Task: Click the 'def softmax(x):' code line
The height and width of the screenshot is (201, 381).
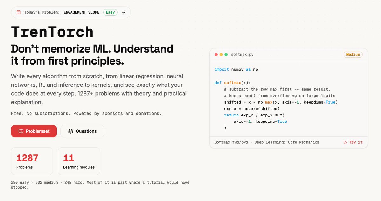Action: click(x=232, y=83)
